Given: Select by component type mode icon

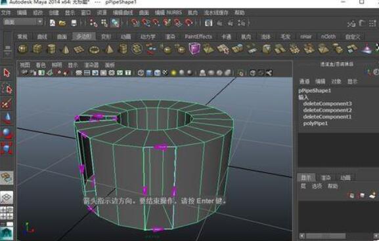Looking at the screenshot, I should pos(115,23).
